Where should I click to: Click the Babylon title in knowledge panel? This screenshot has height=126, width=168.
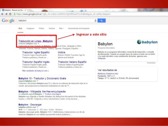pyautogui.click(x=105, y=44)
